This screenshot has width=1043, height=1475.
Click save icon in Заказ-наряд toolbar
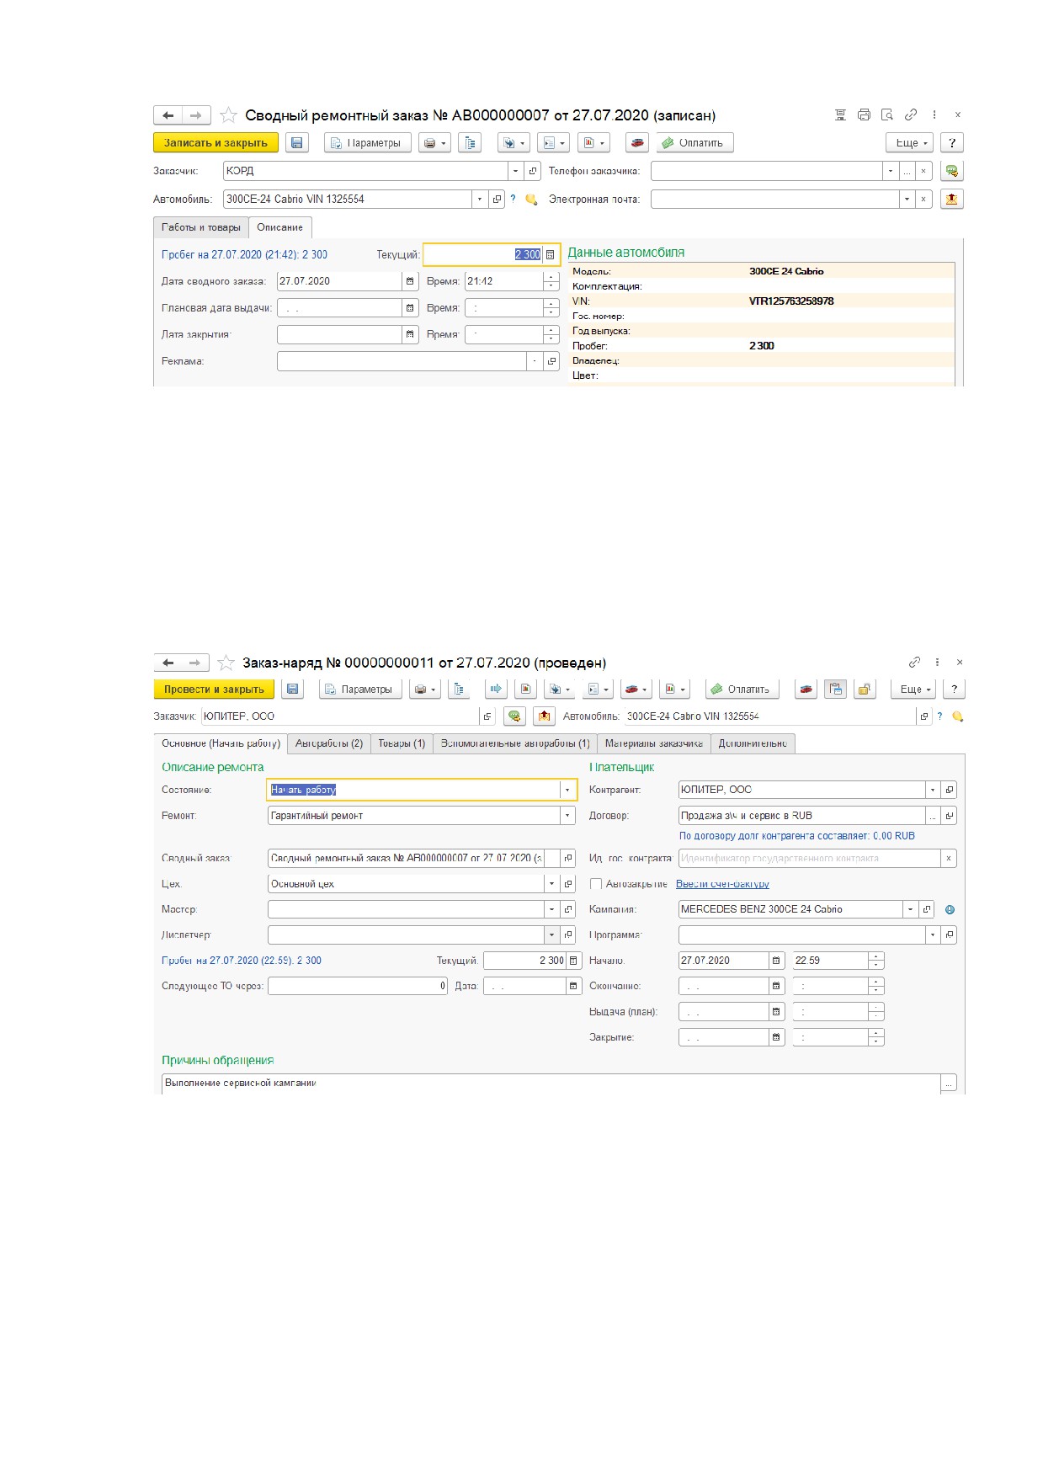293,690
